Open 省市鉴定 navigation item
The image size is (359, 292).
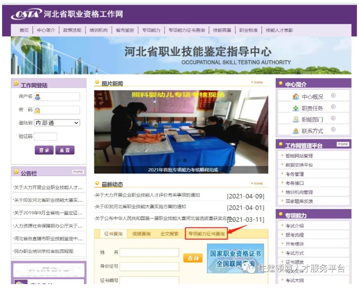[125, 30]
